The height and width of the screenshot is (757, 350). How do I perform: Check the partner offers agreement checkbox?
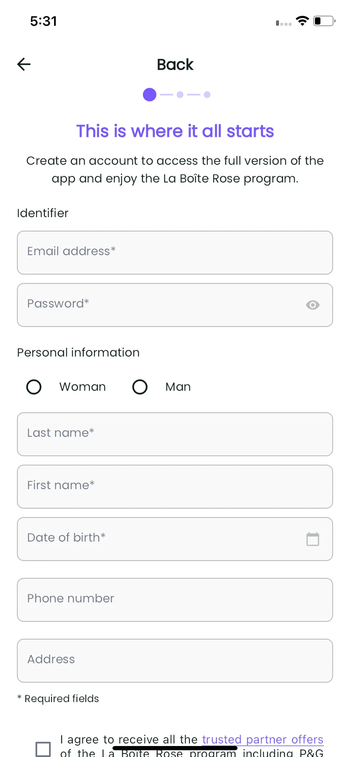pos(43,749)
